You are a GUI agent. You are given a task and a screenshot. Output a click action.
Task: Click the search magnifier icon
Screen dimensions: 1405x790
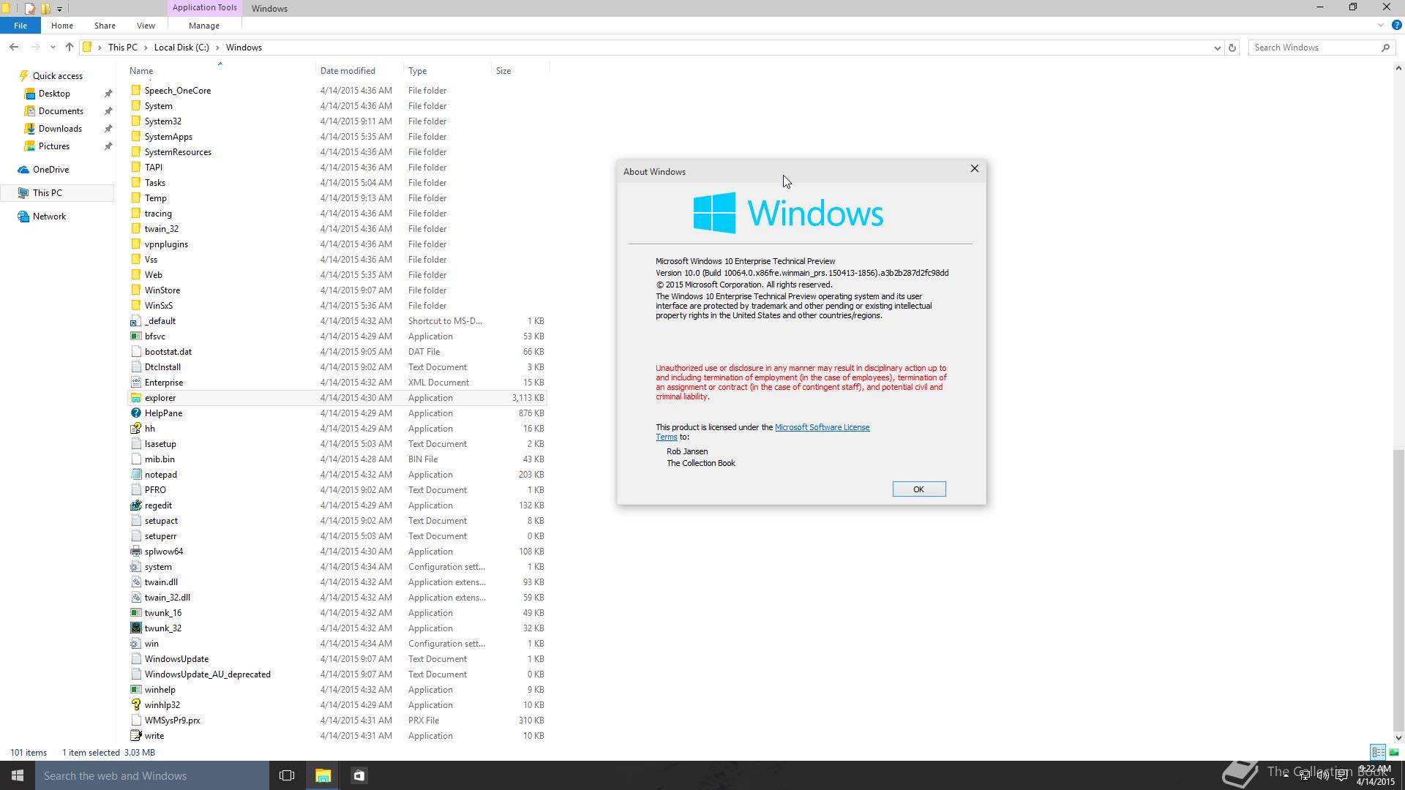[x=1385, y=48]
